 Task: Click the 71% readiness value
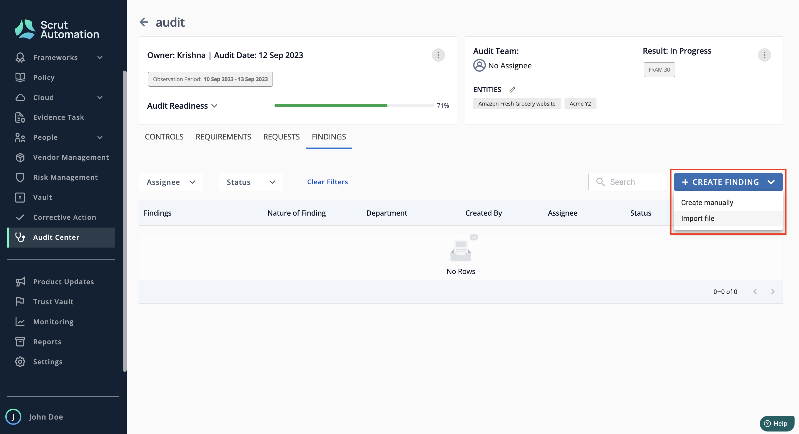(443, 106)
